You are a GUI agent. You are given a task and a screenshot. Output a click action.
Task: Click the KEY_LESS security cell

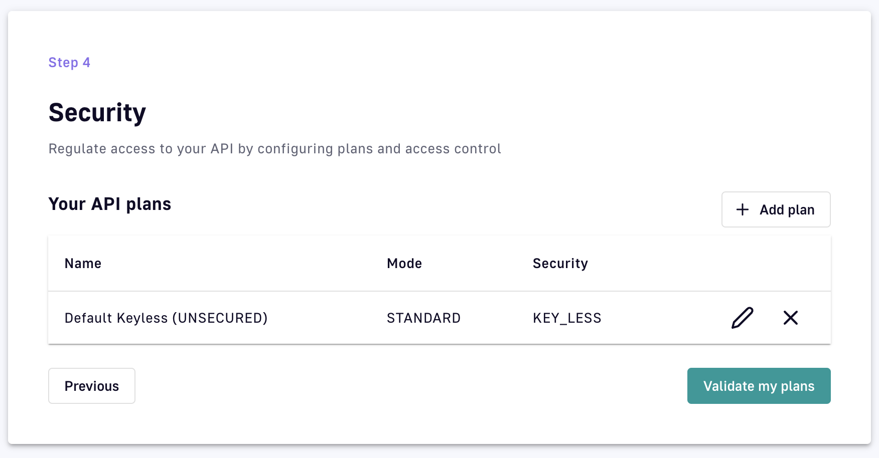[567, 318]
